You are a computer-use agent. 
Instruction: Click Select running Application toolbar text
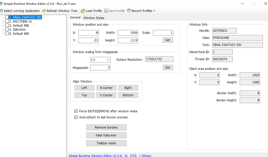coord(22,11)
